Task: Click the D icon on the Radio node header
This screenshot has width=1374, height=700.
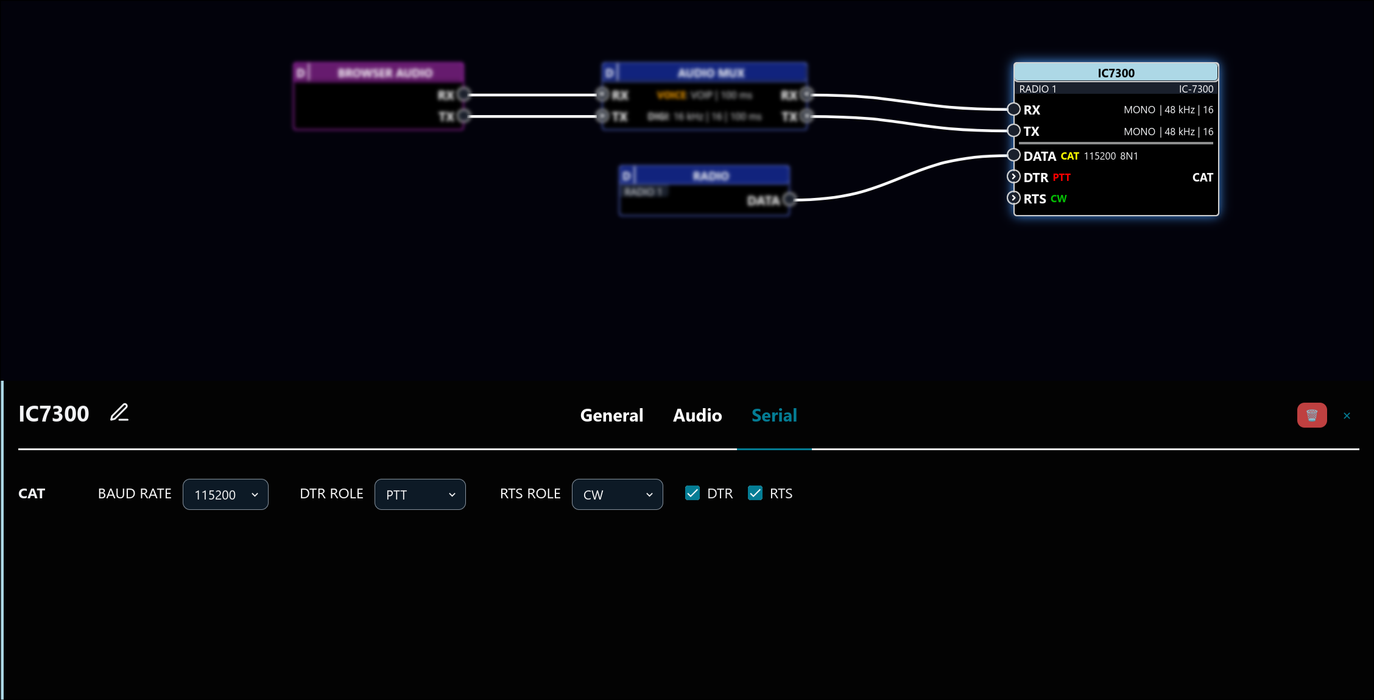Action: click(627, 176)
